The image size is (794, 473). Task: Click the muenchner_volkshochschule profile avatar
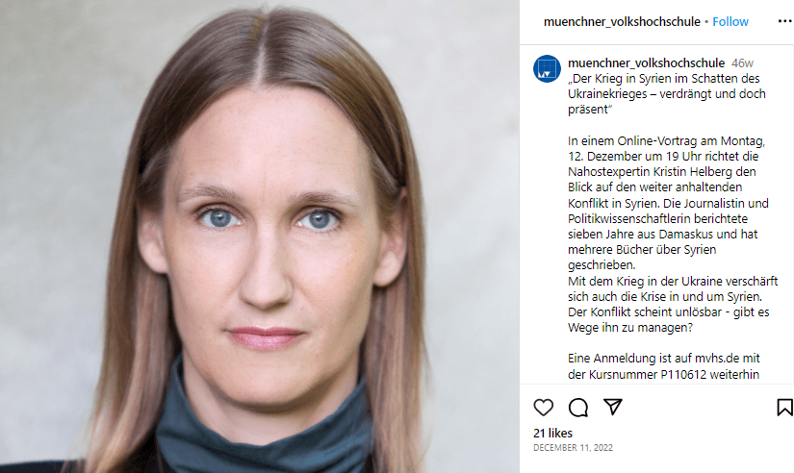point(547,68)
